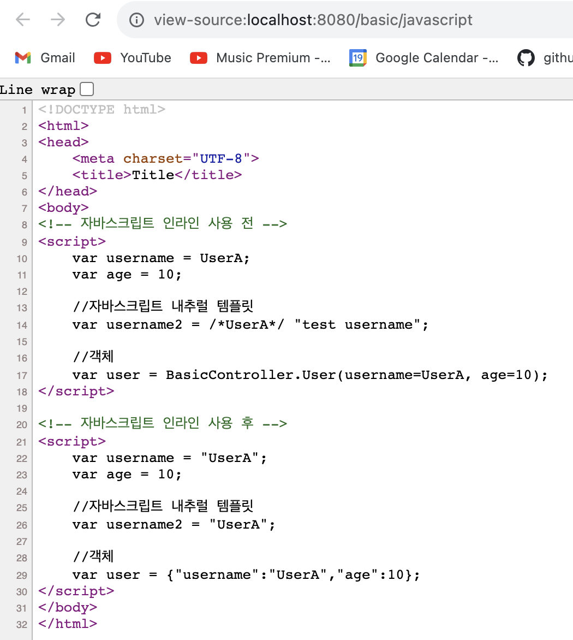Click the </script> tag on line 18
The image size is (573, 640).
tap(76, 391)
